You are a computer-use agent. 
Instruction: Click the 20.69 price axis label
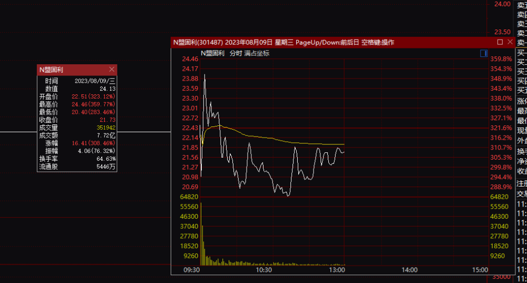(190, 187)
